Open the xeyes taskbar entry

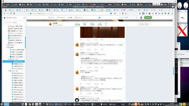(113, 104)
